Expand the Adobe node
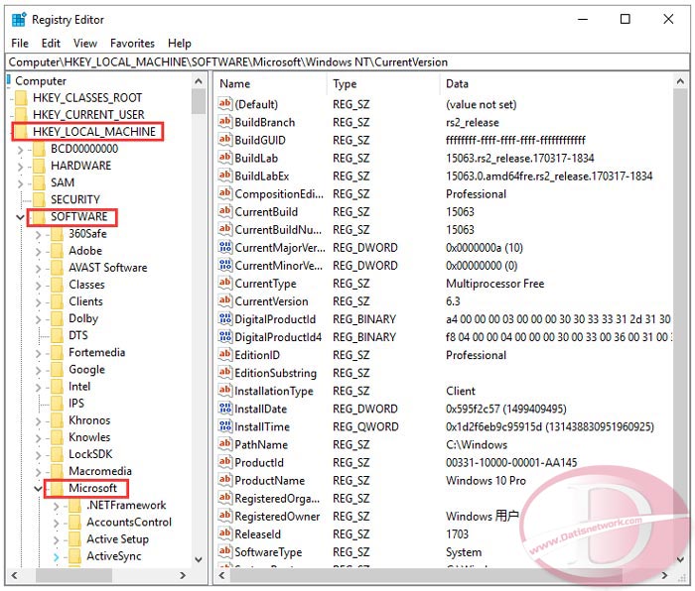Image resolution: width=695 pixels, height=591 pixels. [38, 252]
